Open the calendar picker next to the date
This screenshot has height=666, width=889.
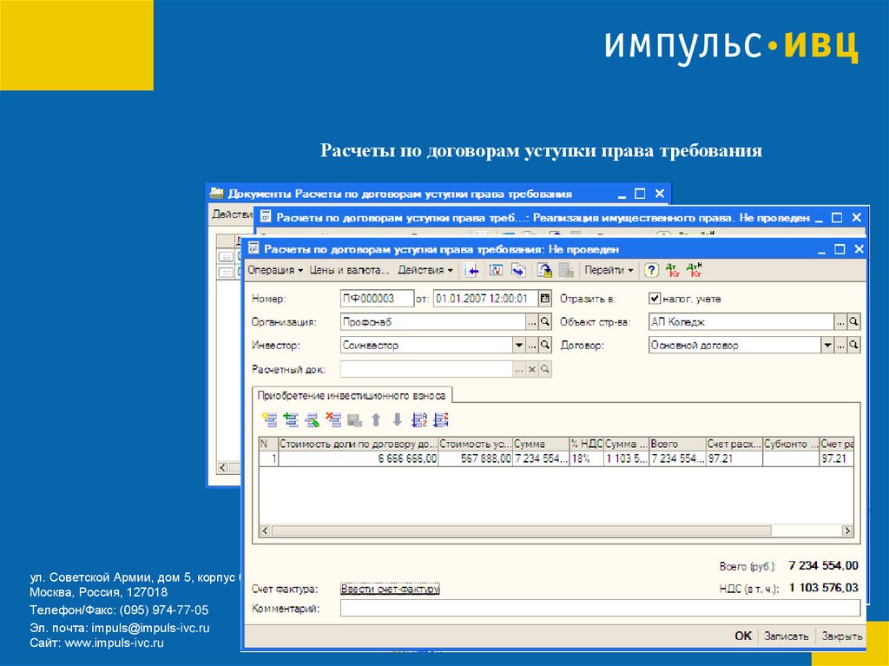coord(545,299)
